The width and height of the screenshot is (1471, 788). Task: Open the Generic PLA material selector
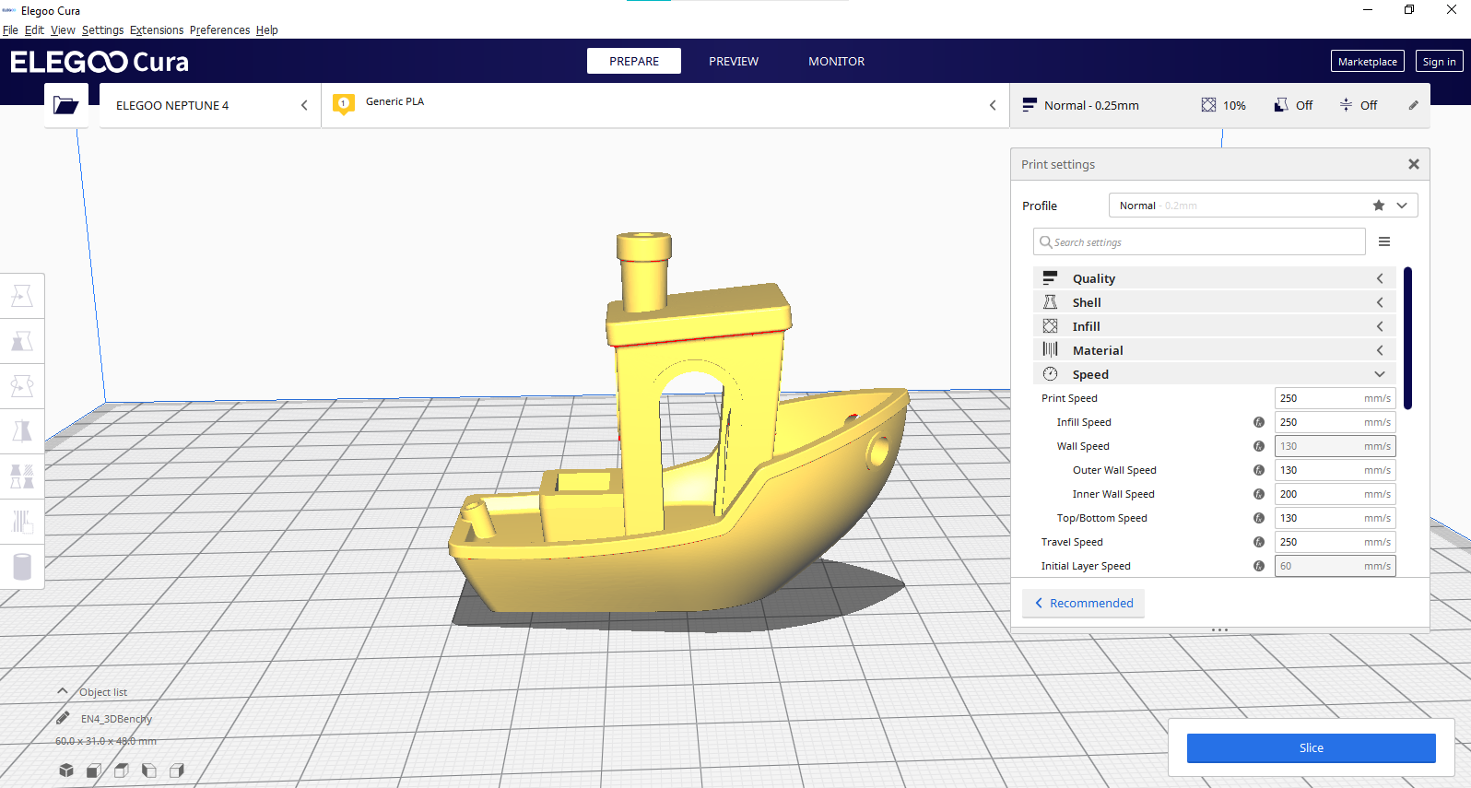665,105
